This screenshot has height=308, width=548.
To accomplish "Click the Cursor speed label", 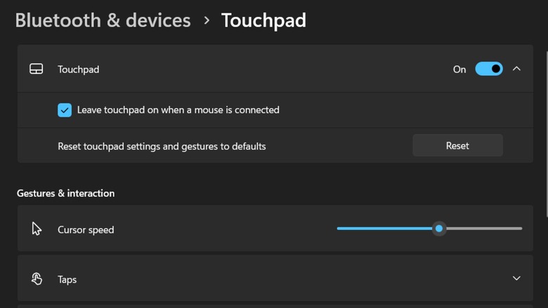I will pos(86,230).
